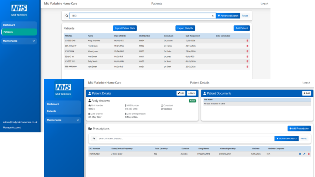Click Drug Name column header
The height and width of the screenshot is (177, 315).
203,149
